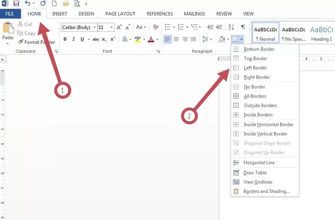
Task: Switch to the DESIGN tab
Action: click(x=86, y=14)
